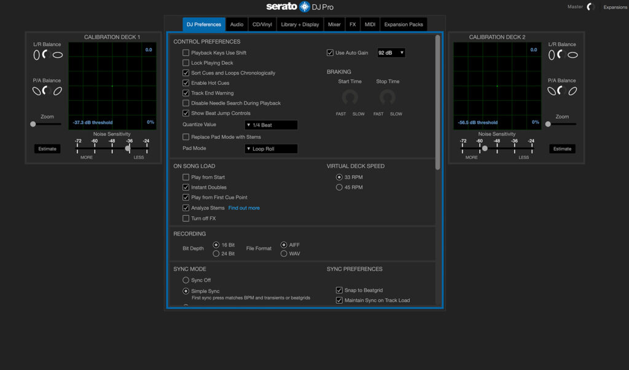Enable the Play from Start checkbox

tap(186, 177)
